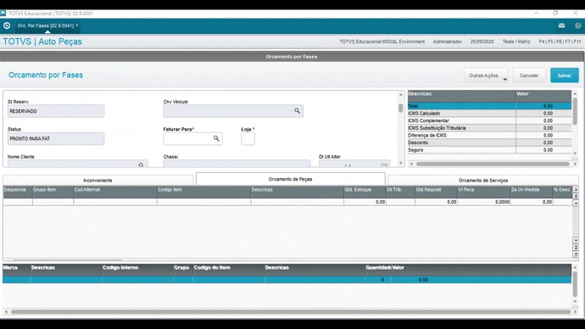Click the Codigo do Item column header
The width and height of the screenshot is (585, 329).
coord(229,270)
